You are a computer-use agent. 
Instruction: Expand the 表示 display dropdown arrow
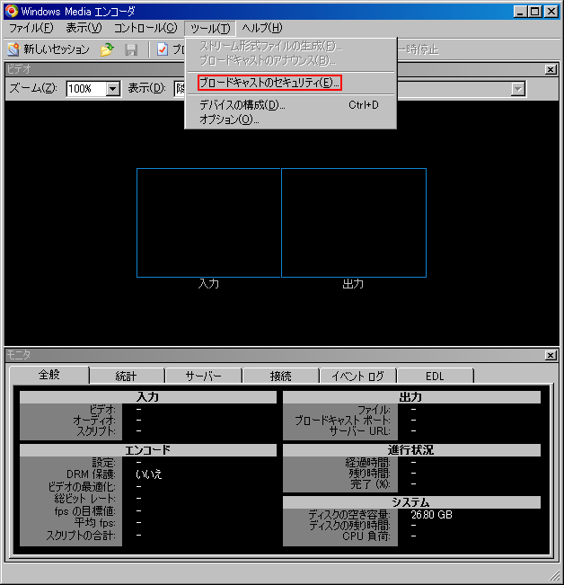(x=517, y=88)
